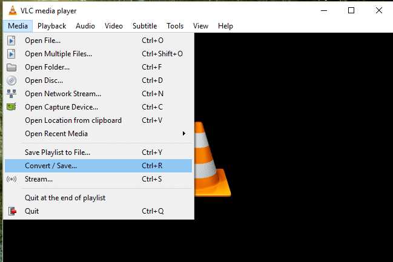
Task: Select Open Folder... menu entry
Action: [99, 67]
